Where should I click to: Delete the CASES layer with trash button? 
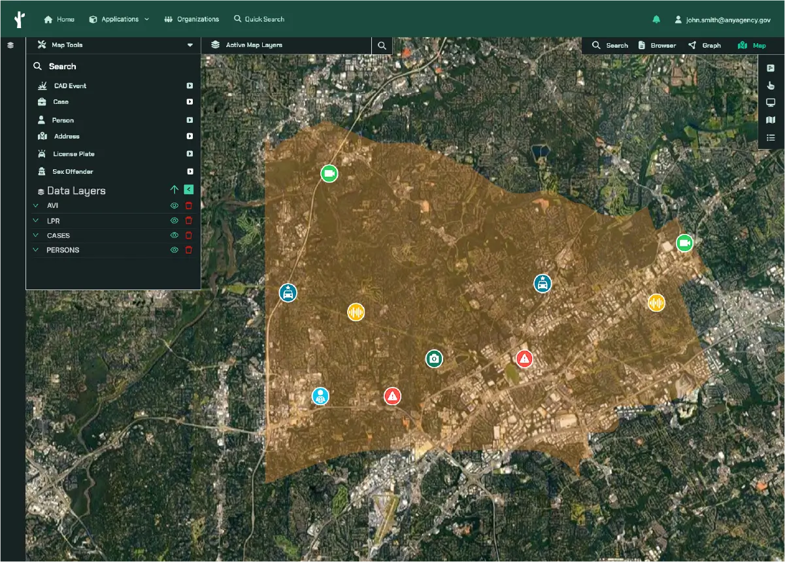[x=188, y=235]
